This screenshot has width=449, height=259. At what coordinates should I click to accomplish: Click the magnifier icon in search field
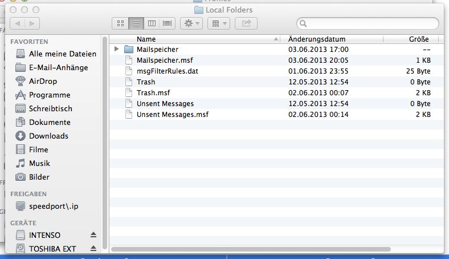click(303, 23)
